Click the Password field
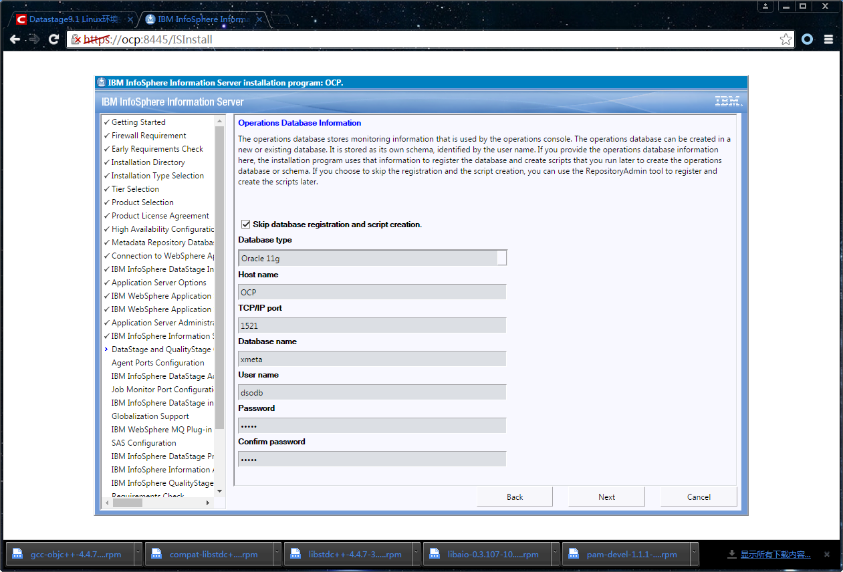Image resolution: width=843 pixels, height=572 pixels. click(372, 426)
